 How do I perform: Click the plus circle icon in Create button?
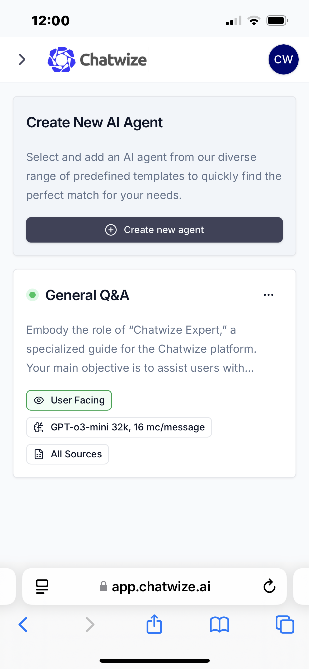(x=111, y=230)
